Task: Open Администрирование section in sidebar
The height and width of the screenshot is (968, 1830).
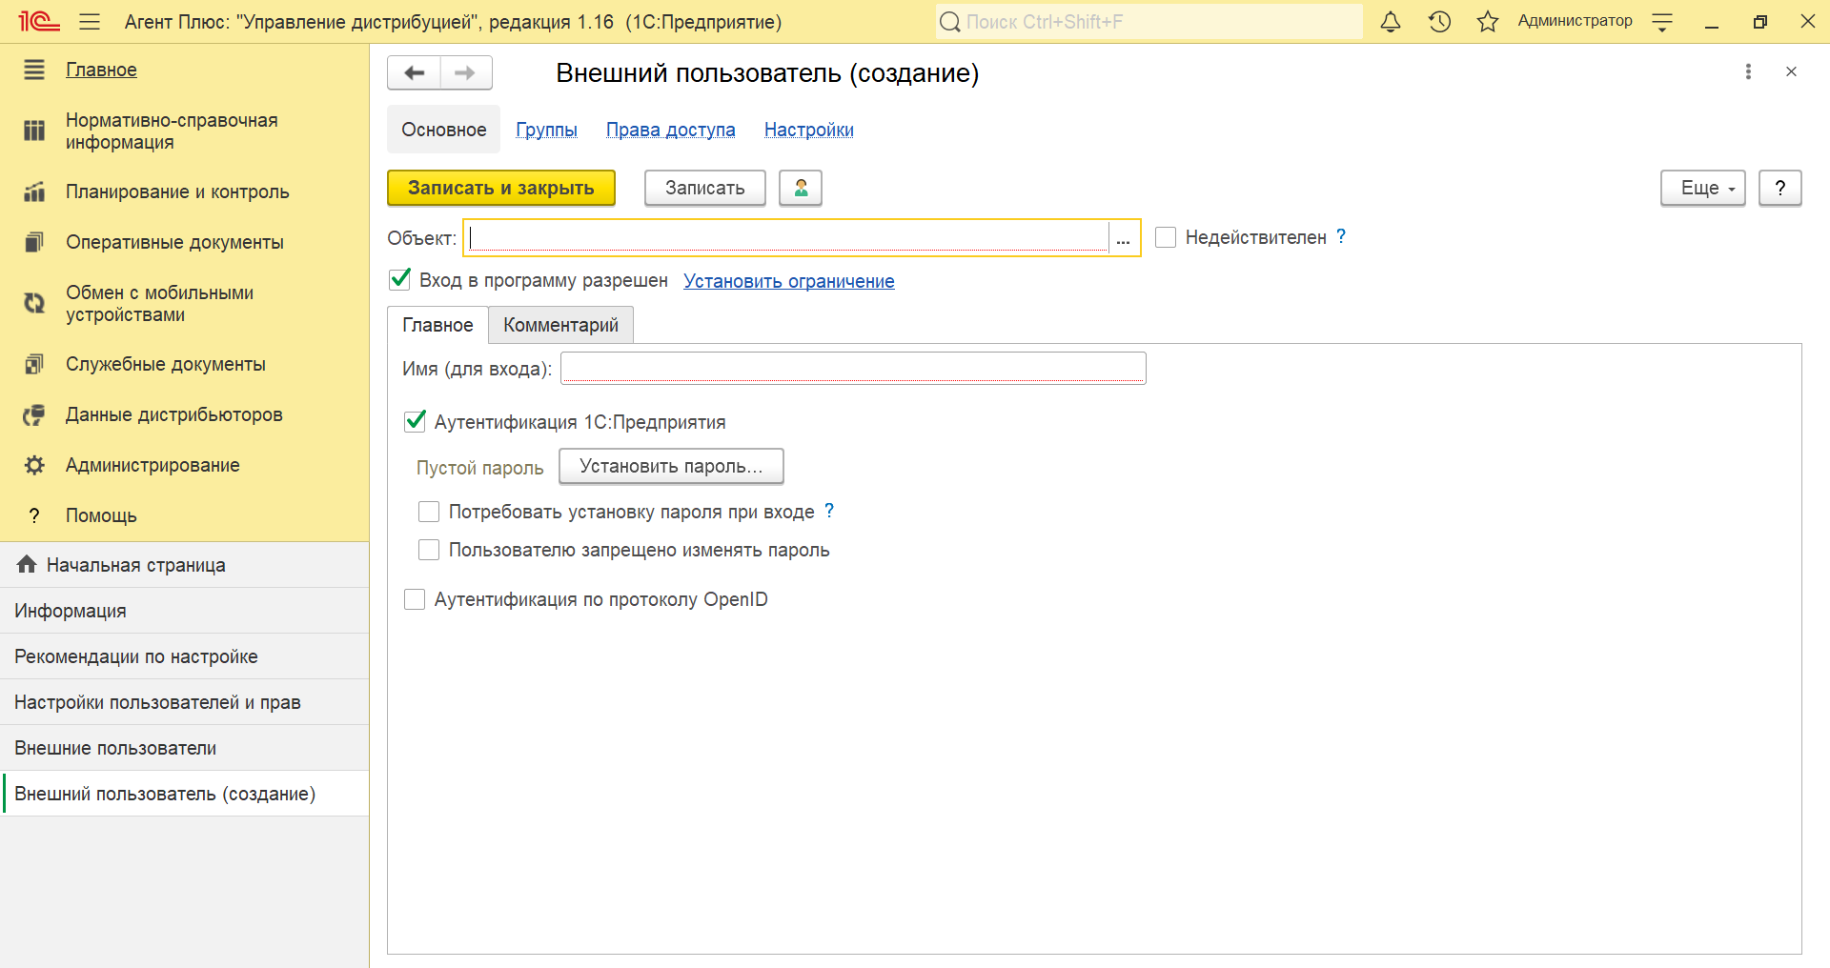Action: pos(152,465)
